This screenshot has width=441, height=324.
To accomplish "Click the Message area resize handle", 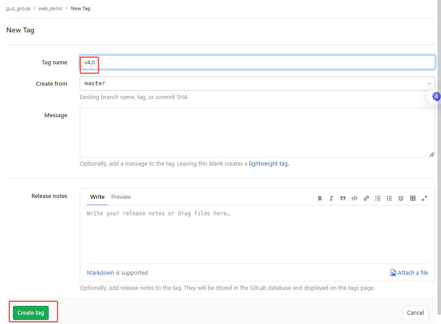I will [x=432, y=154].
